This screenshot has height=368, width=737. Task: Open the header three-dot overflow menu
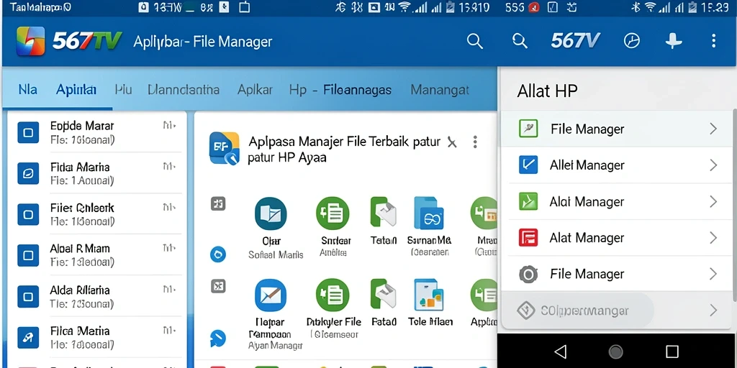coord(713,41)
